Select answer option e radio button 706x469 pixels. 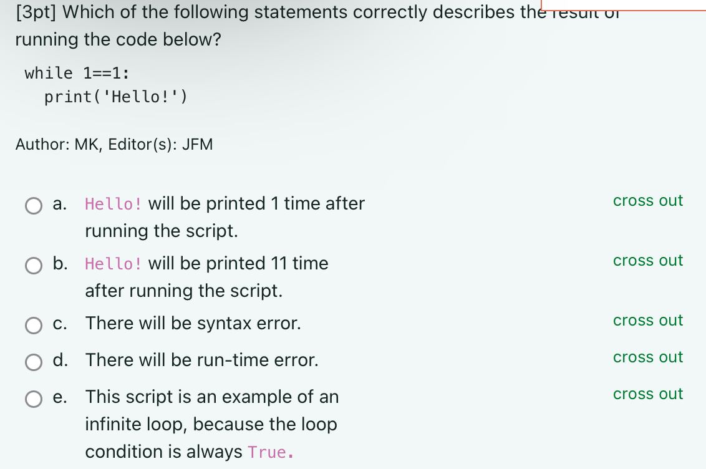tap(34, 399)
